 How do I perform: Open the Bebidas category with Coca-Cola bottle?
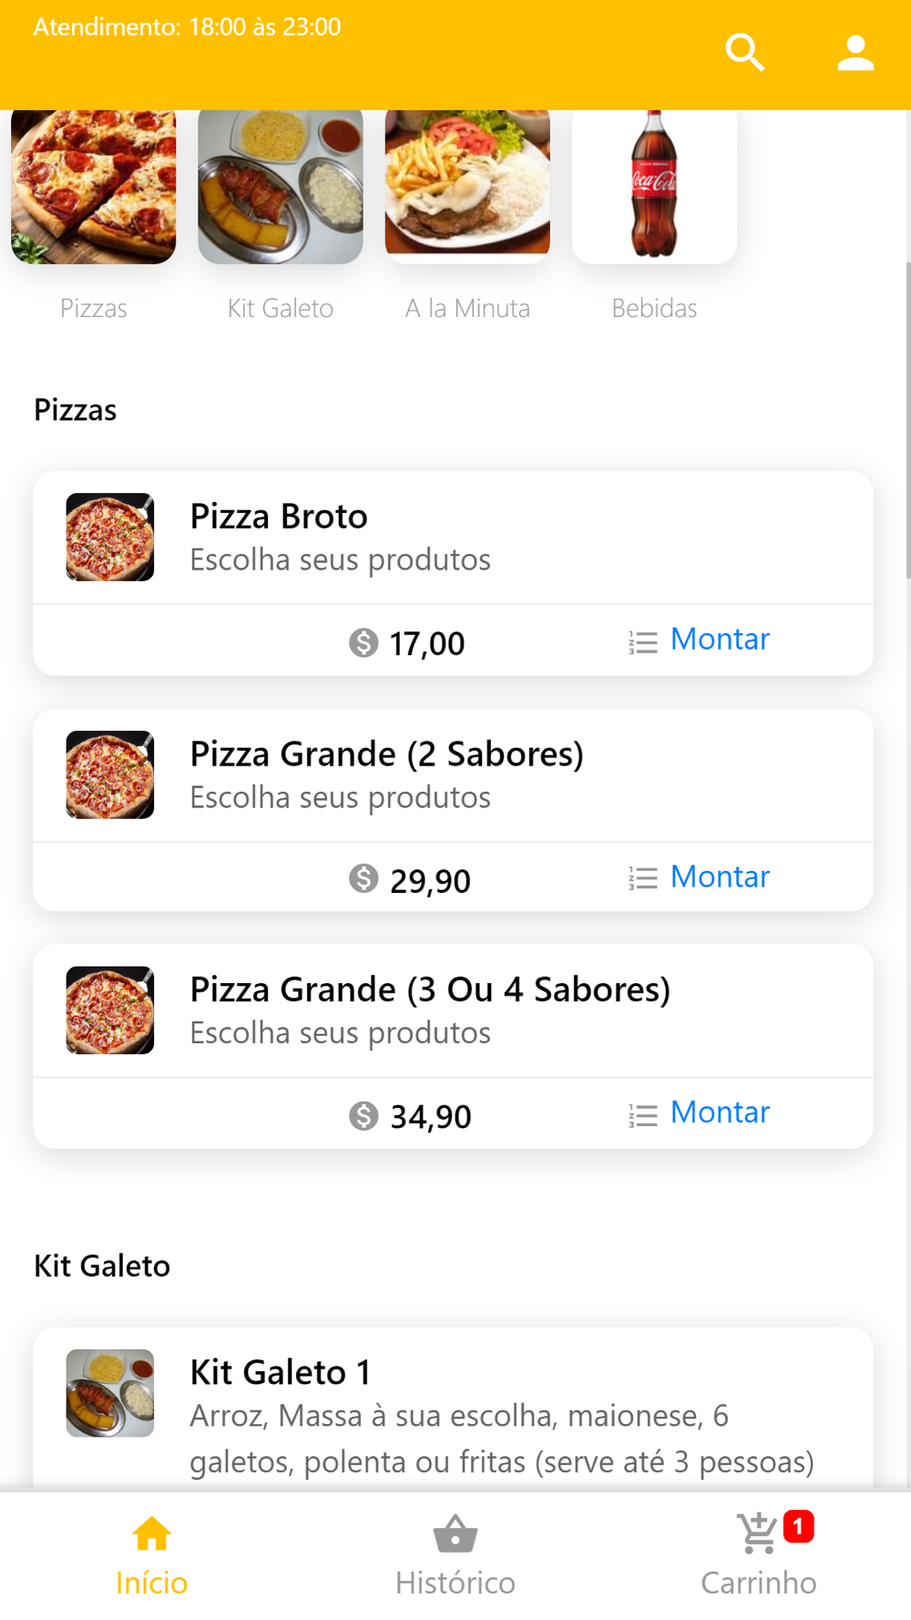654,186
